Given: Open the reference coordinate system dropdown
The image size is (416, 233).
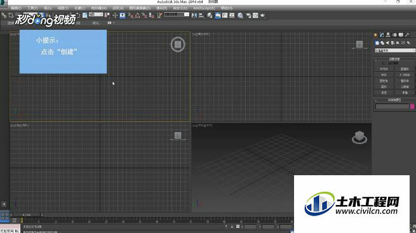Looking at the screenshot, I should coord(96,15).
